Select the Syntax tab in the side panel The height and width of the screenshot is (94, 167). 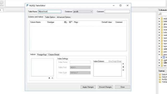click(x=162, y=71)
